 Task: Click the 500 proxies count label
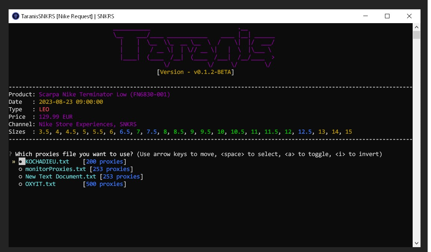104,184
